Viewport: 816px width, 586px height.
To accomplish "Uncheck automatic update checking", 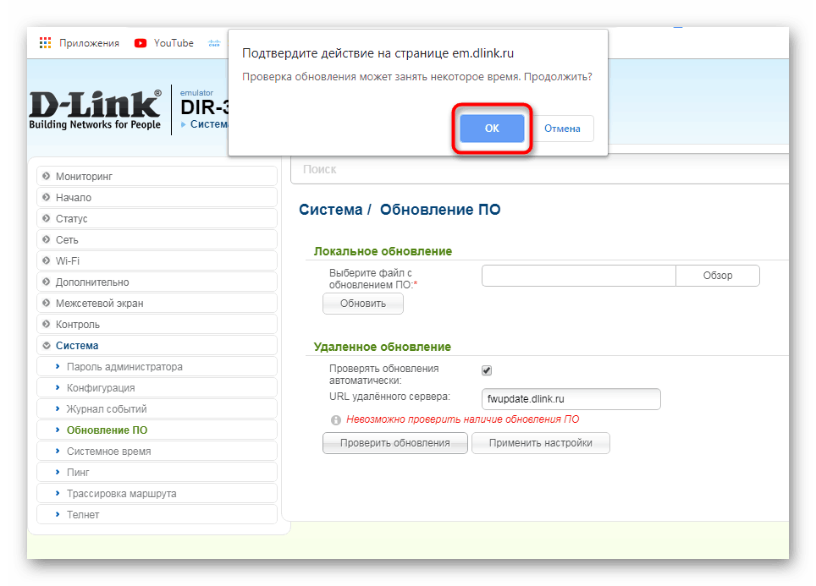I will (x=486, y=370).
